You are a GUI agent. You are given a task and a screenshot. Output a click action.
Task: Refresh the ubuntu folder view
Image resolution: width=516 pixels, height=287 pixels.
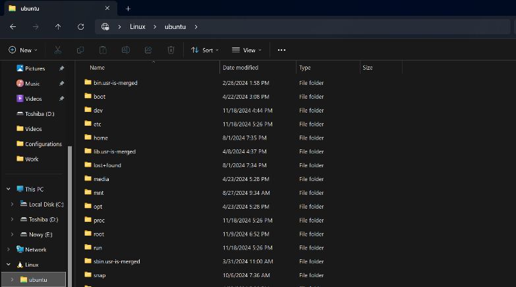point(80,26)
